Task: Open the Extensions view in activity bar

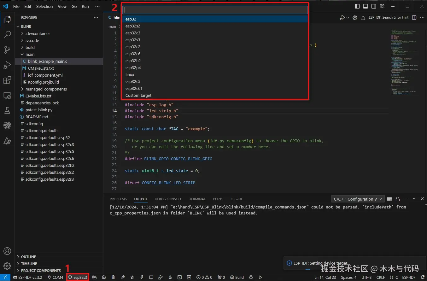Action: [x=7, y=80]
